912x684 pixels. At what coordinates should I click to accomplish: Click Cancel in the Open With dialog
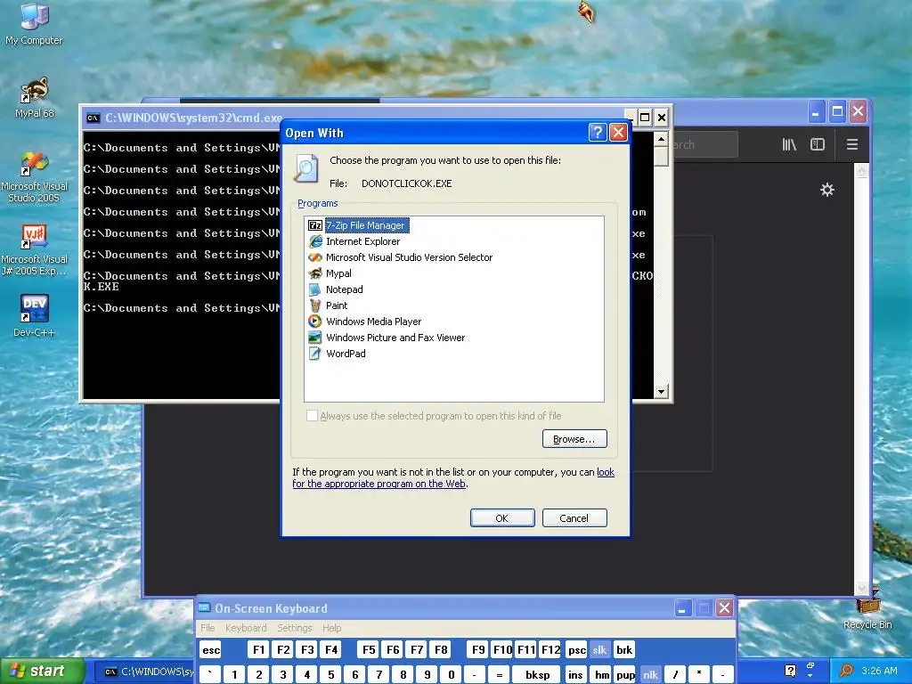574,518
